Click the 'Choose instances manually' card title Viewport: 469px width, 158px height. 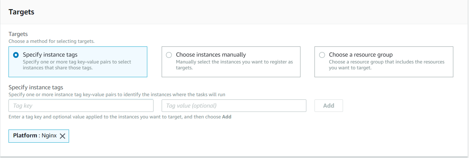coord(211,55)
